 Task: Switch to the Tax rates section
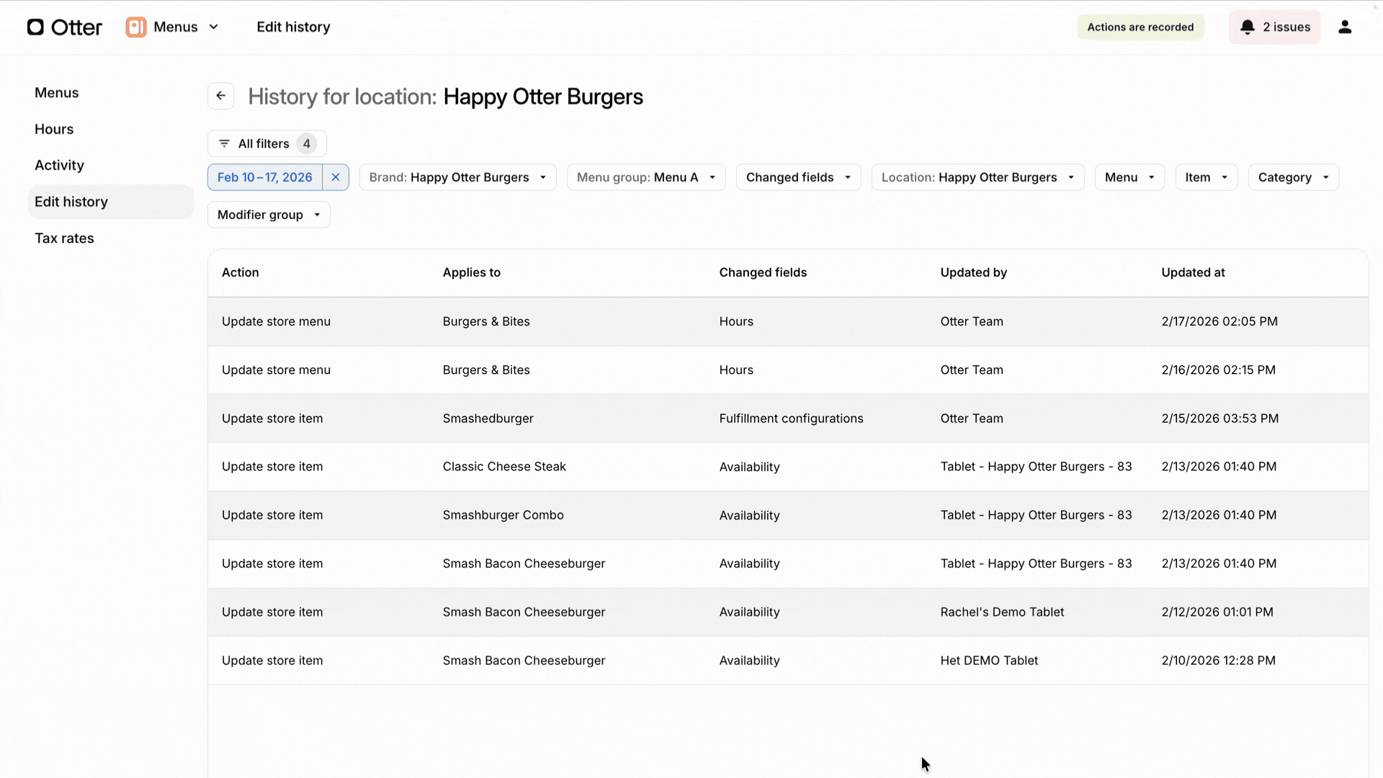[x=64, y=238]
